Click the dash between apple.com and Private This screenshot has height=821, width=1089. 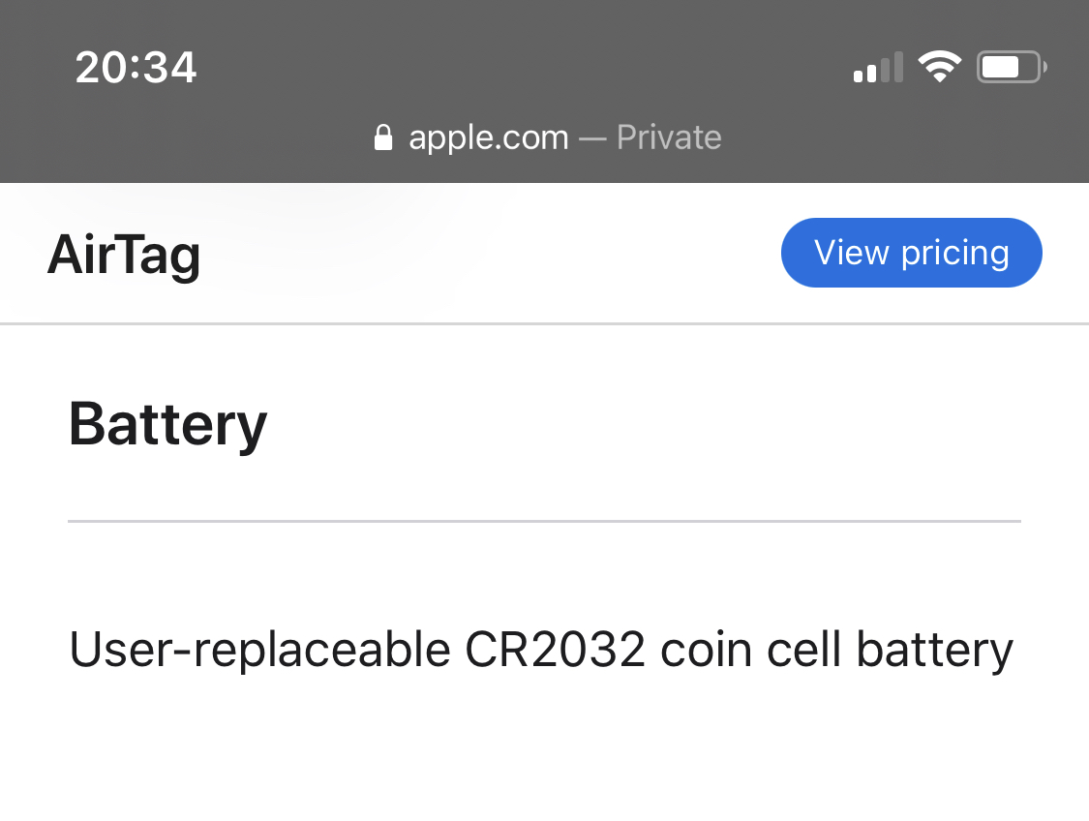point(591,137)
